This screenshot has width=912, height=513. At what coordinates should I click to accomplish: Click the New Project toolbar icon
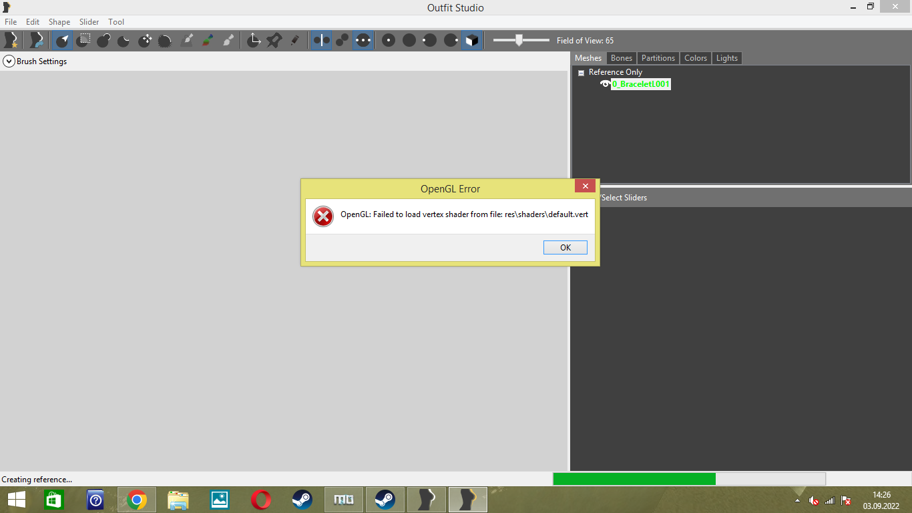[11, 40]
